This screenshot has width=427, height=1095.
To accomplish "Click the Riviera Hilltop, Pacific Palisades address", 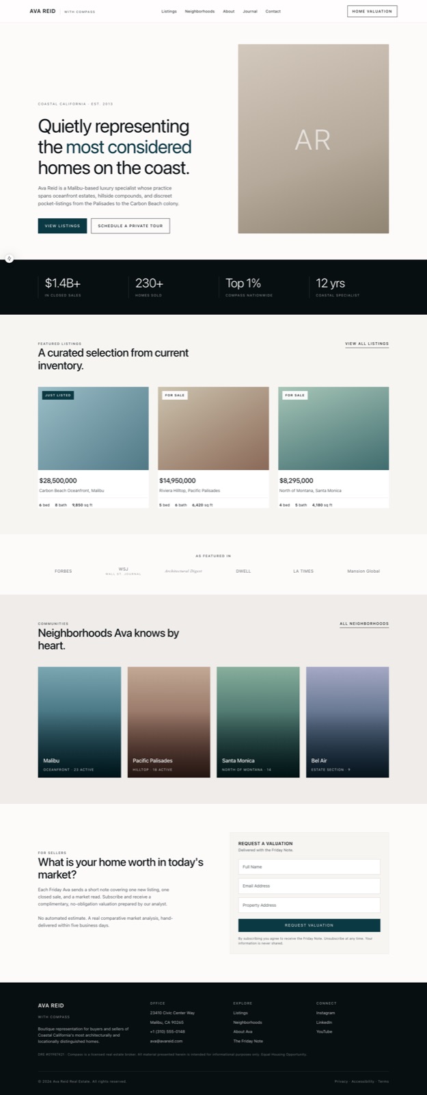I will point(190,491).
